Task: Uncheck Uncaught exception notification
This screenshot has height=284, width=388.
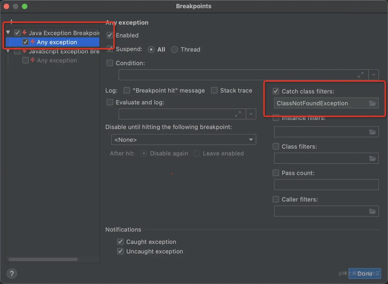Action: (x=120, y=251)
